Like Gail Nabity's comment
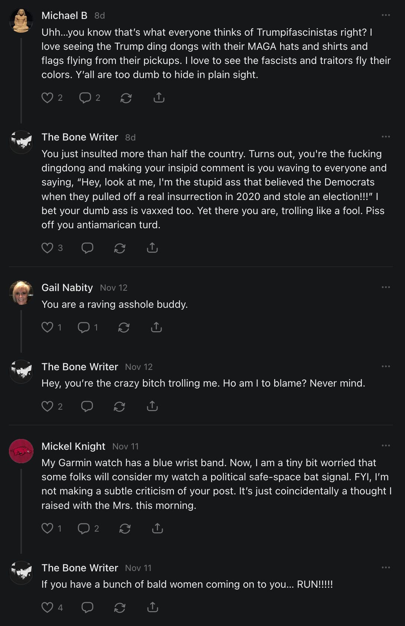 pyautogui.click(x=47, y=327)
